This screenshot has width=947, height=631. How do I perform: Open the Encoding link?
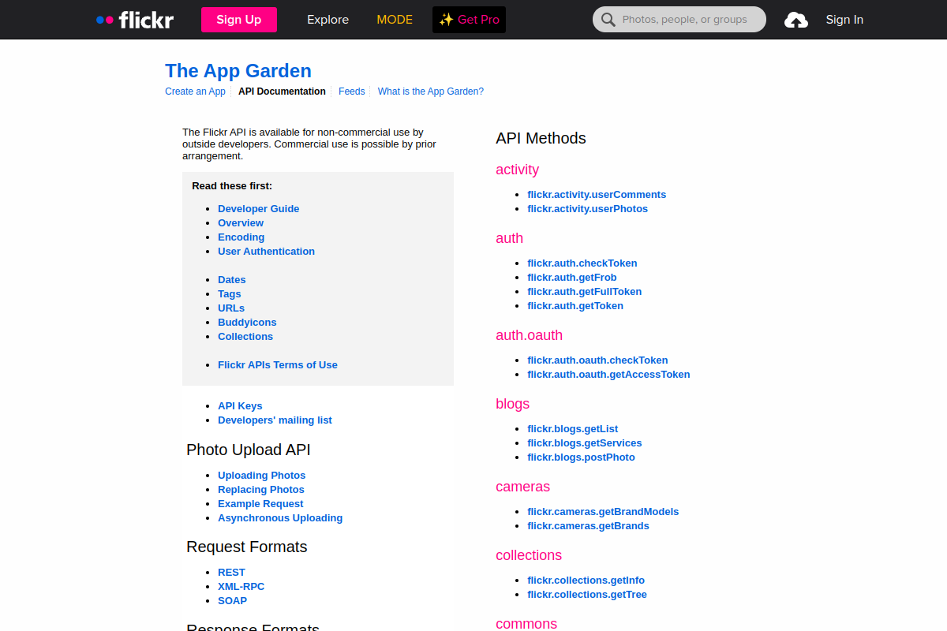[241, 237]
